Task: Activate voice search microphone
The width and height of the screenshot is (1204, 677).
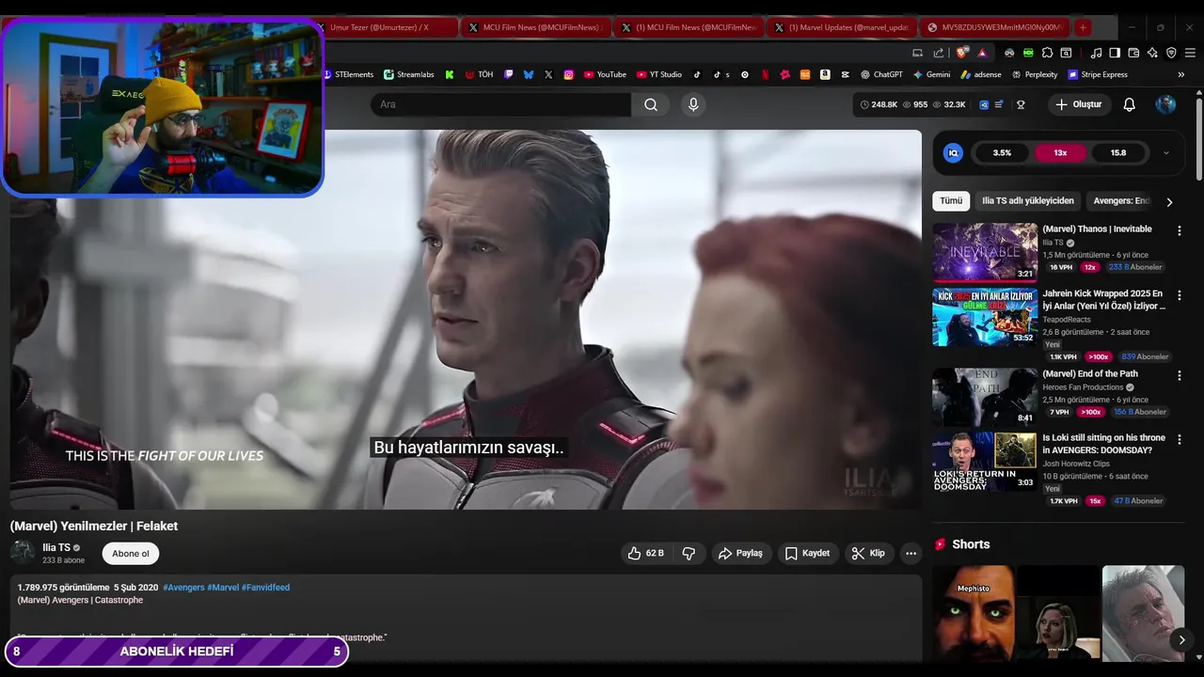Action: coord(693,104)
